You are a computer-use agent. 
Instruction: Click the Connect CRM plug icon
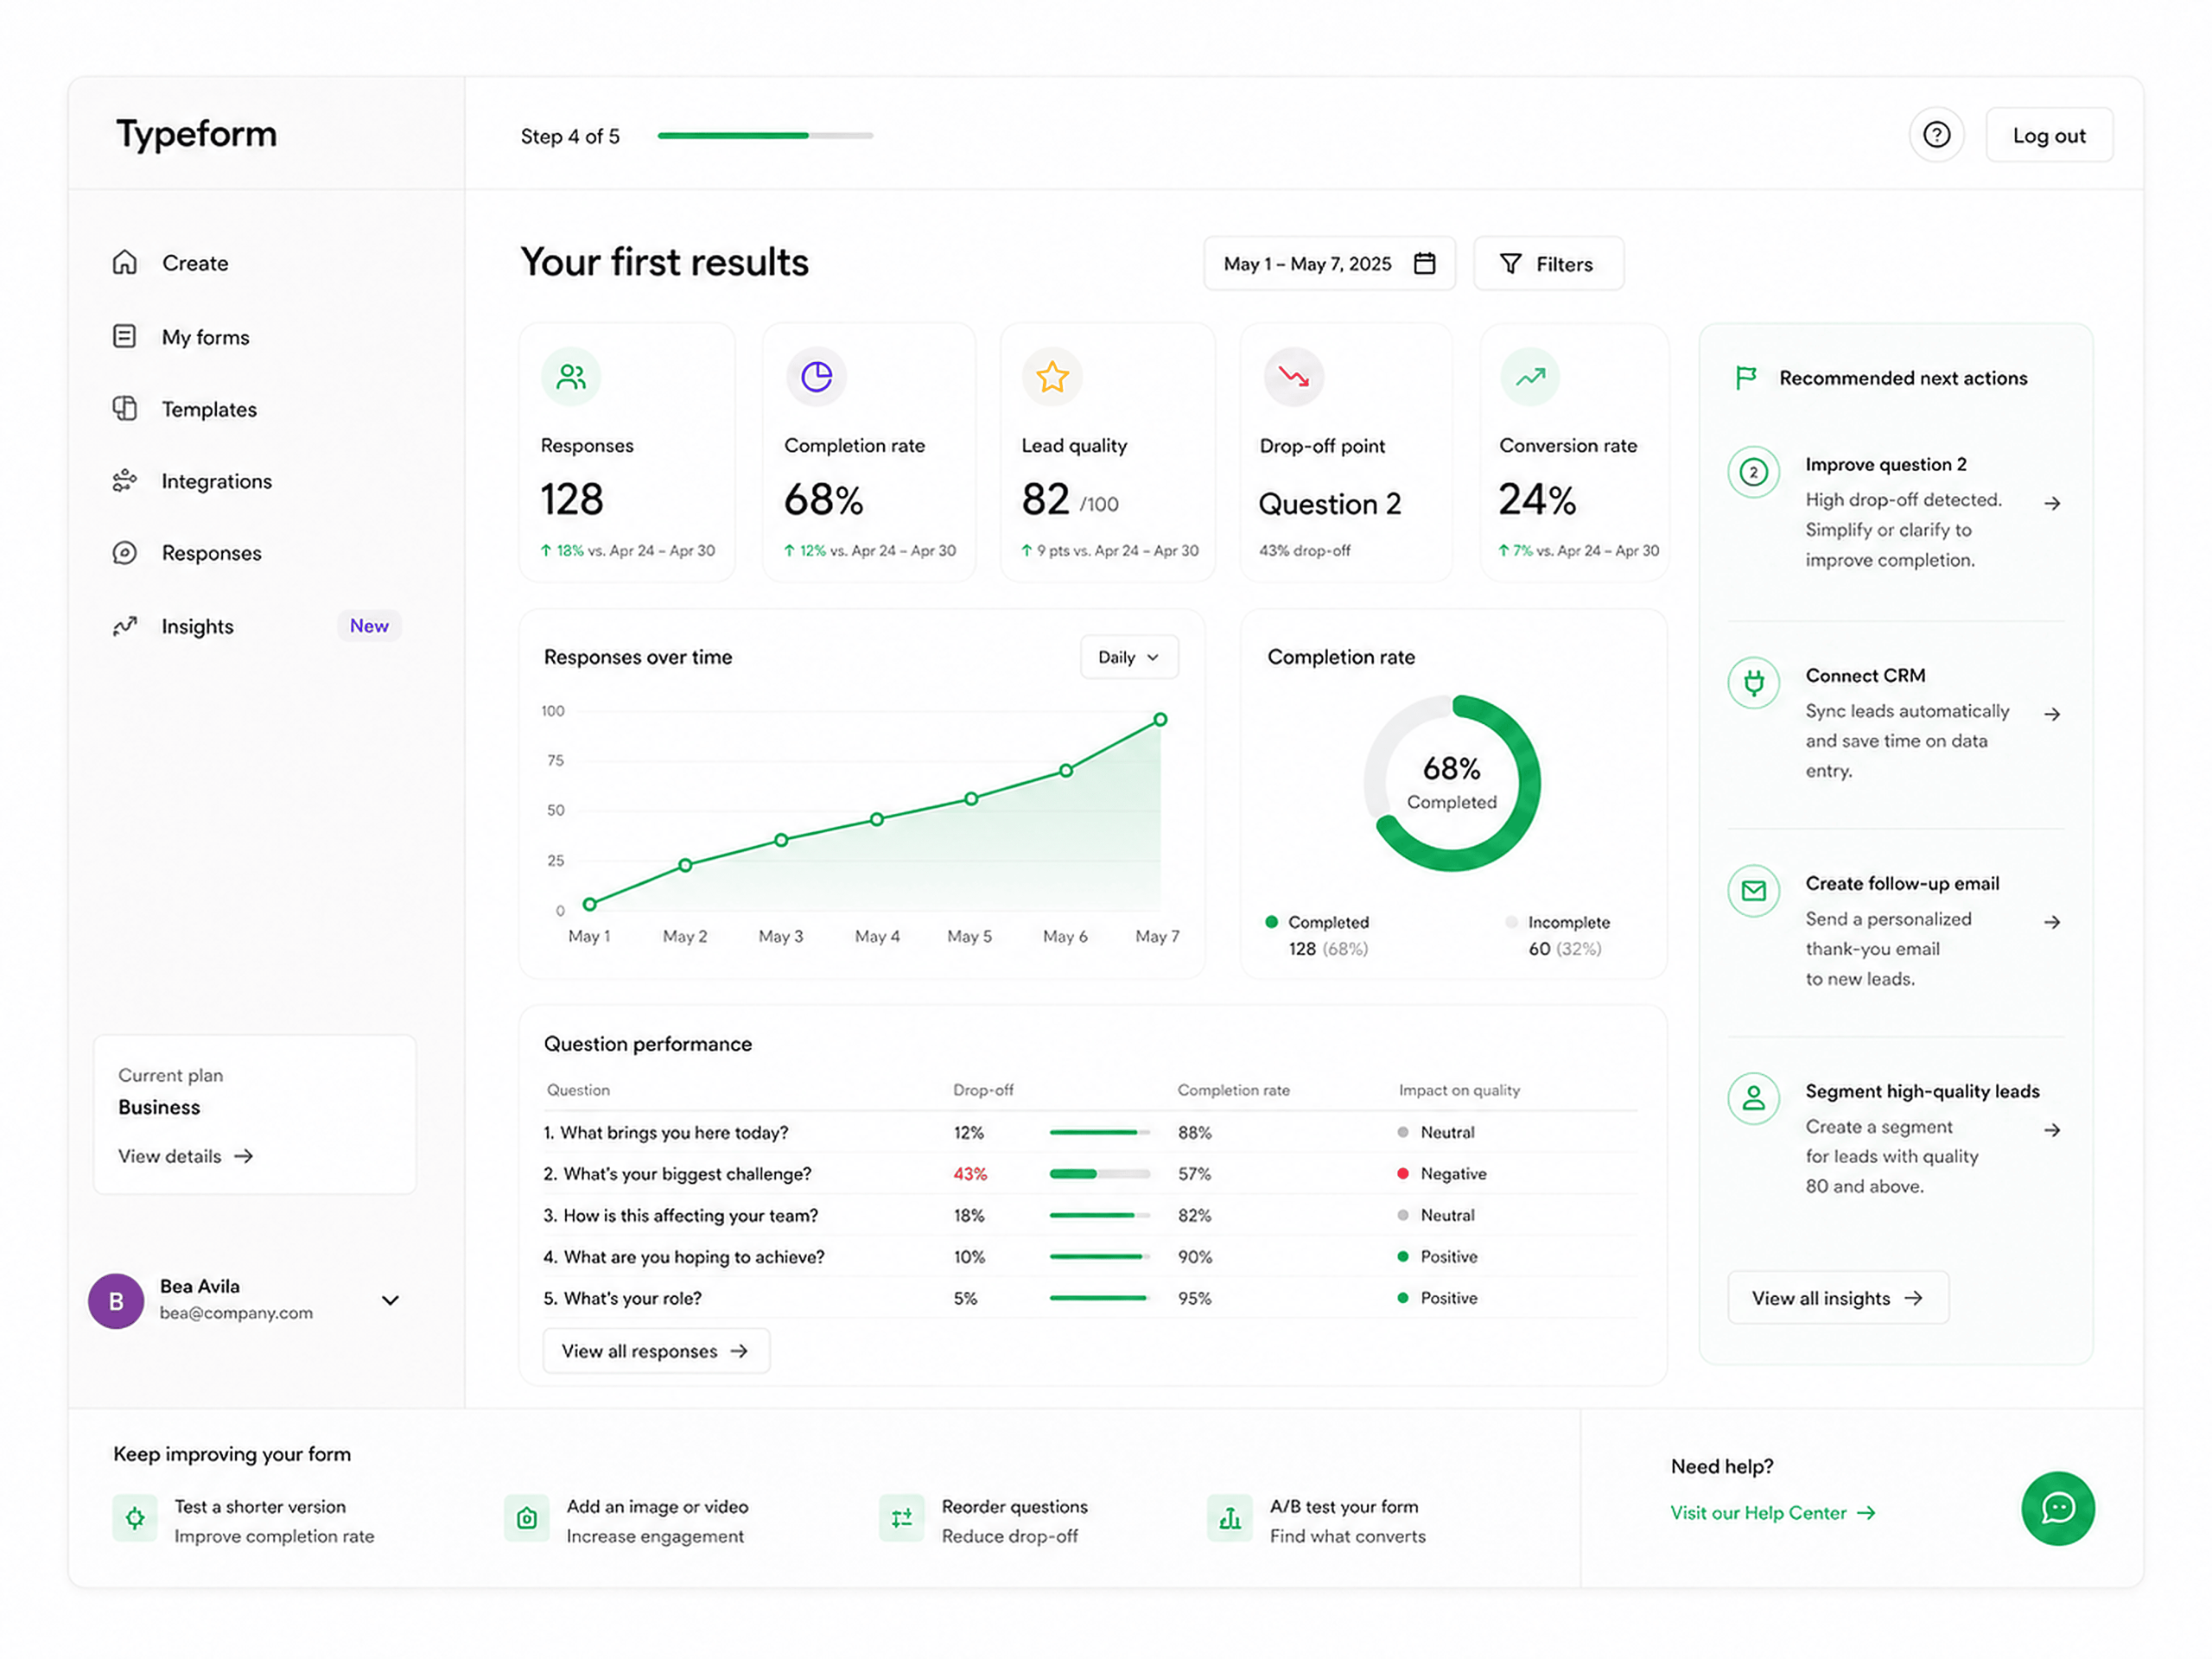(1753, 683)
